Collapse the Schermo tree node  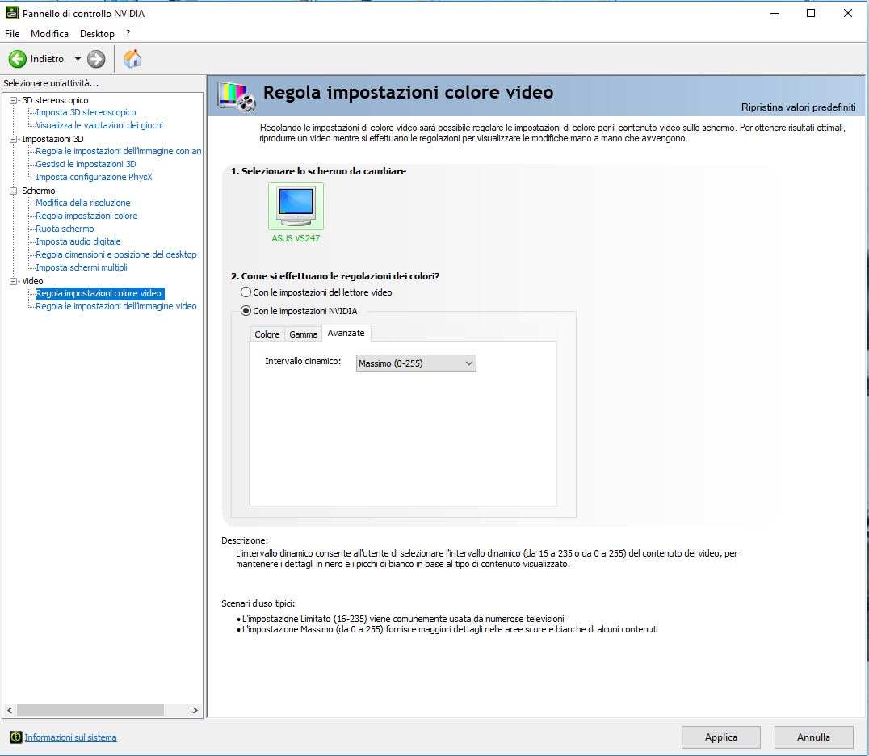13,191
